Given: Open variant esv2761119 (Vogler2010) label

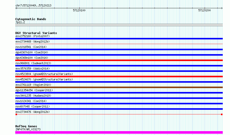Looking at the screenshot, I should click(x=33, y=85).
